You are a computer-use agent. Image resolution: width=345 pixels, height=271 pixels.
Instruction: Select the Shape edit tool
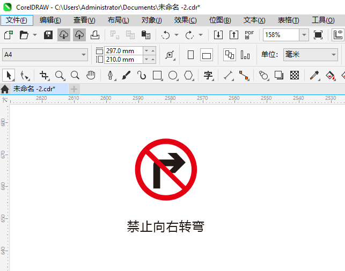[25, 76]
